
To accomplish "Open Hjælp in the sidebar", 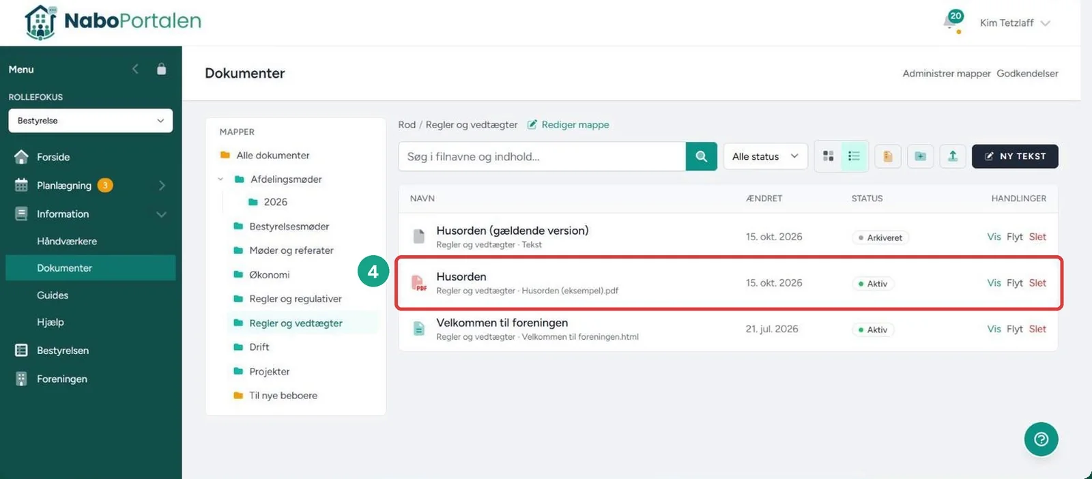I will pyautogui.click(x=51, y=322).
